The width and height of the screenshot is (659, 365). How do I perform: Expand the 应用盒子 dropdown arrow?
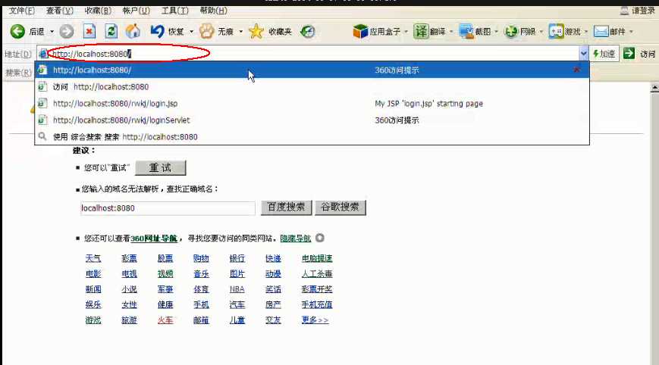coord(406,32)
